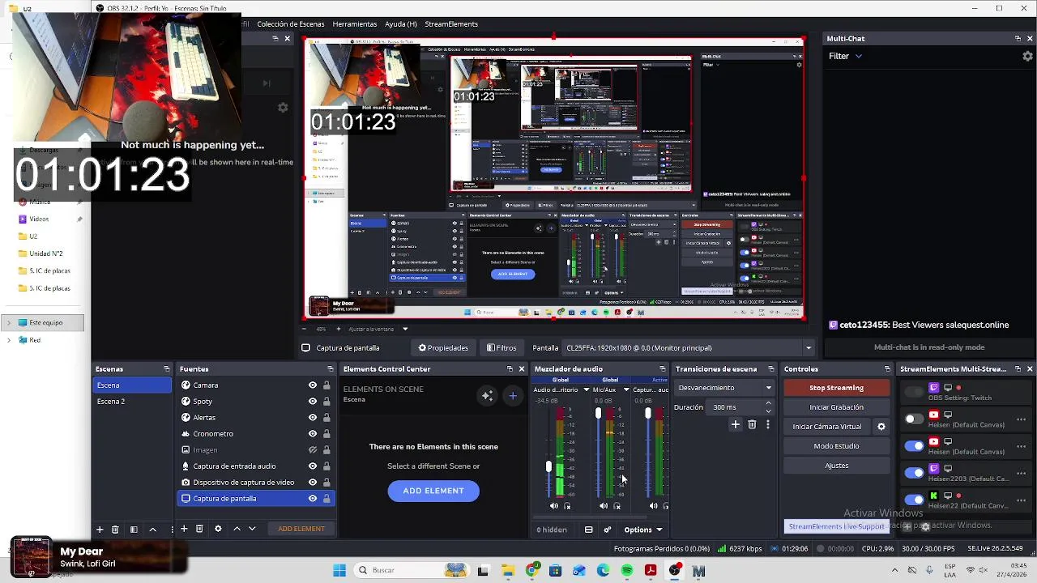Enable first YouTube Heisen output toggle
1037x583 pixels.
pyautogui.click(x=914, y=419)
